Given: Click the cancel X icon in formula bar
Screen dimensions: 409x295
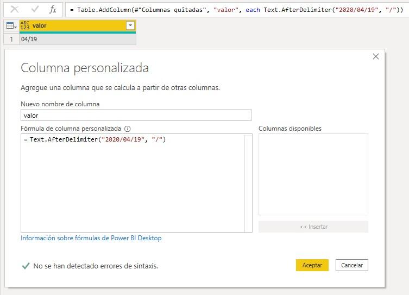Looking at the screenshot, I should 15,10.
